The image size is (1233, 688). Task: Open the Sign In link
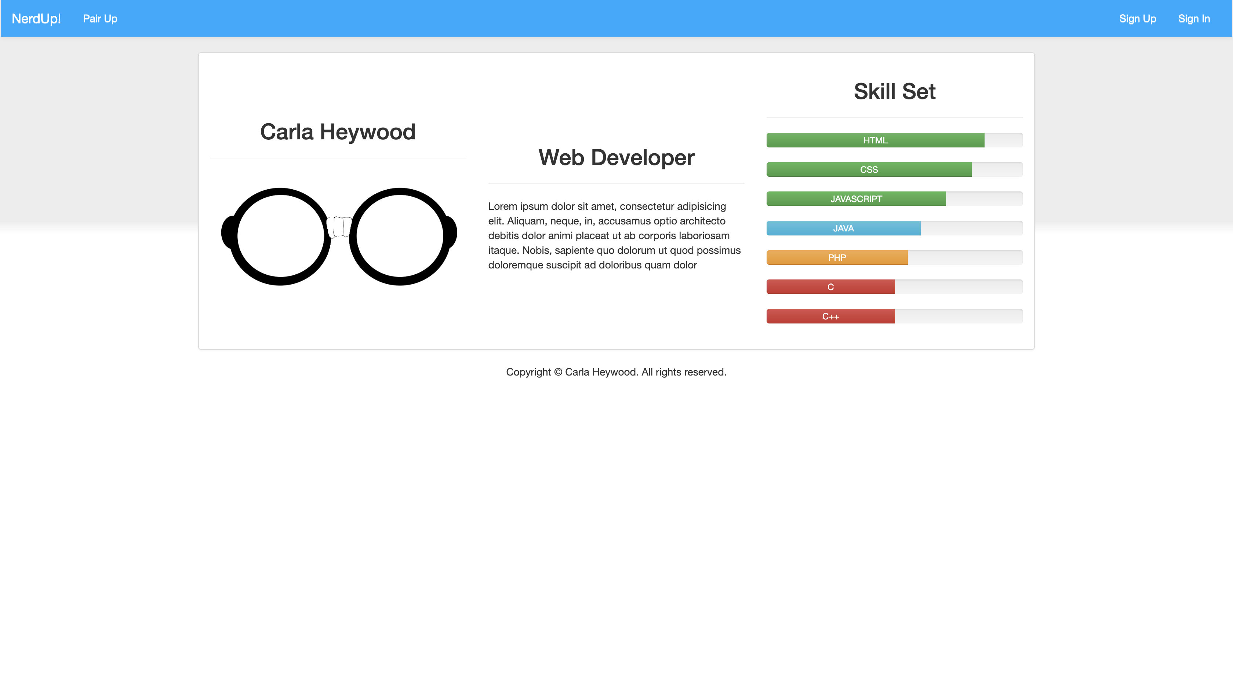tap(1194, 19)
